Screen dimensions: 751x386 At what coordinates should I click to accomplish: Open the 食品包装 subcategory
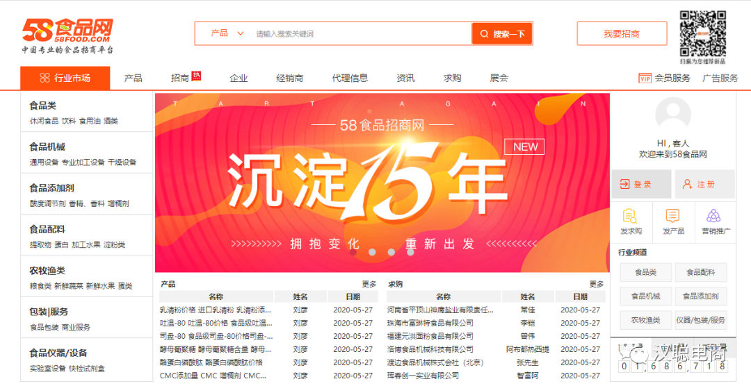click(x=44, y=327)
